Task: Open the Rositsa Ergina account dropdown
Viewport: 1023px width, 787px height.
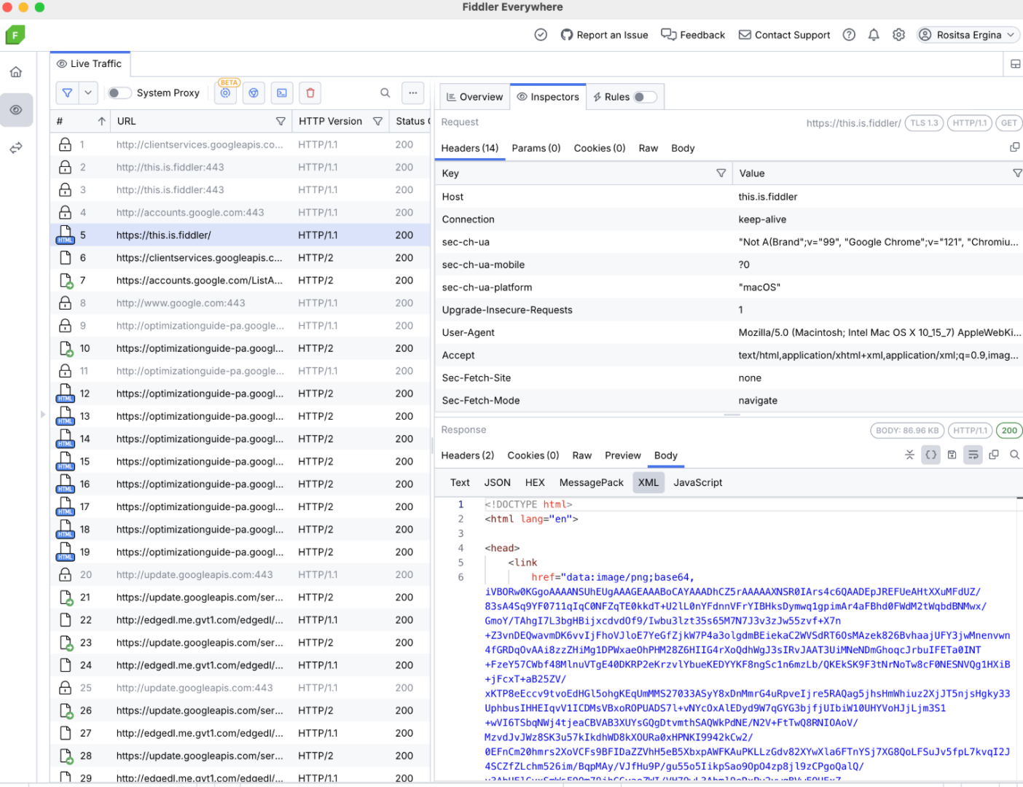Action: 968,35
